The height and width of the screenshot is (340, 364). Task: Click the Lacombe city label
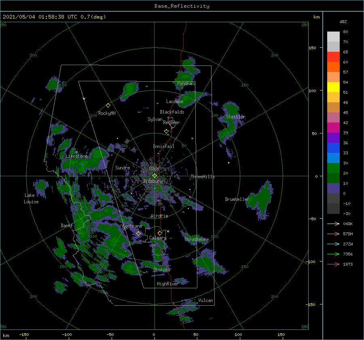click(x=175, y=101)
